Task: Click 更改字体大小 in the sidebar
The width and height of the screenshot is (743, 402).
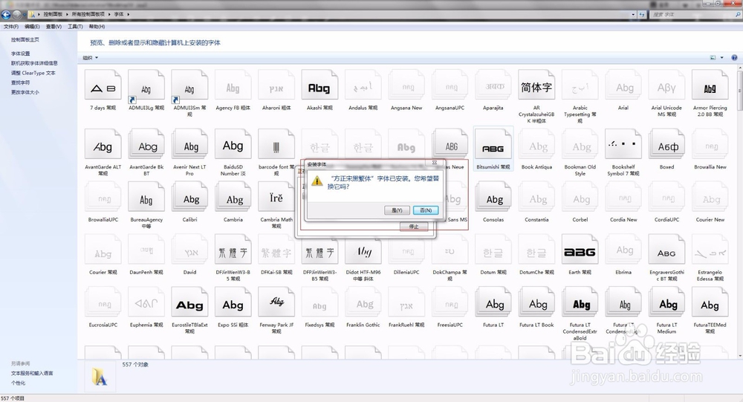Action: coord(25,92)
